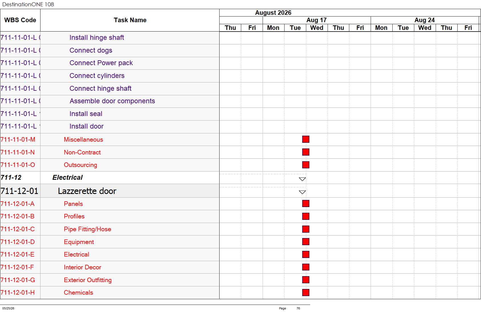The image size is (481, 312).
Task: Click the WBS Code column header
Action: click(x=20, y=20)
